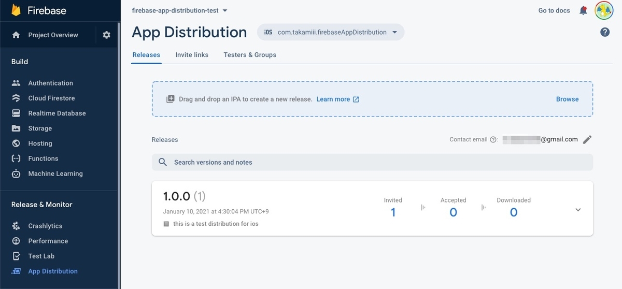The image size is (622, 289).
Task: Click the contact email address
Action: tap(540, 139)
